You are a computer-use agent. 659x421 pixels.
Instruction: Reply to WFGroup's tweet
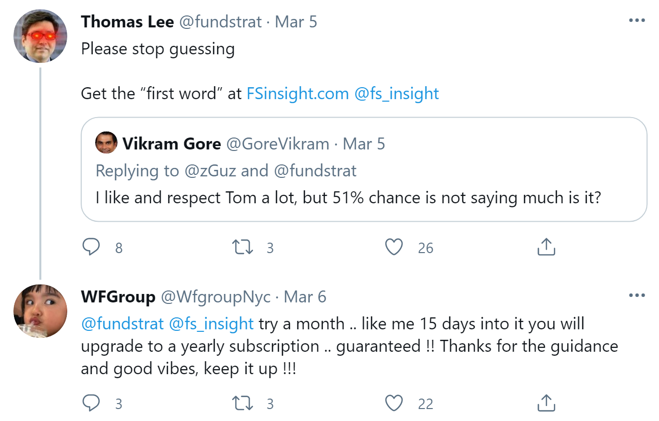point(91,403)
